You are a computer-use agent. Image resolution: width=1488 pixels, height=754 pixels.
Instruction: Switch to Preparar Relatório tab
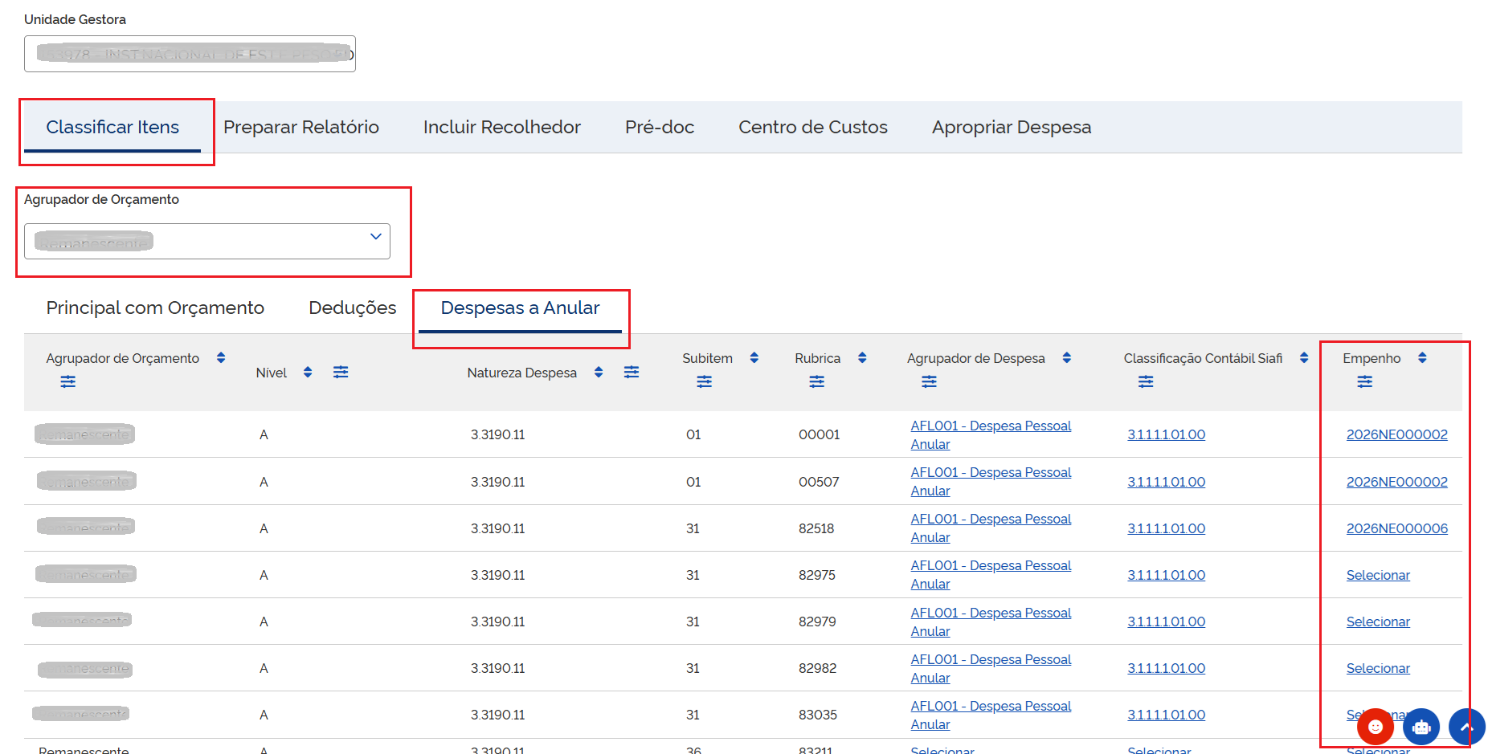301,127
